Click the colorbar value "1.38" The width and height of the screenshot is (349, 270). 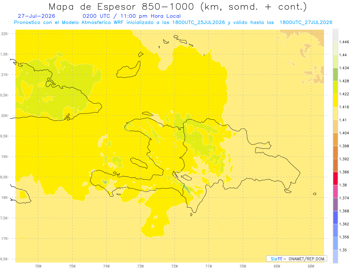[343, 185]
